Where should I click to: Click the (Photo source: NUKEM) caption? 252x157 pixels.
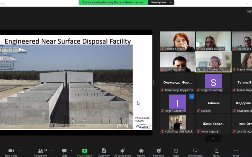click(142, 119)
